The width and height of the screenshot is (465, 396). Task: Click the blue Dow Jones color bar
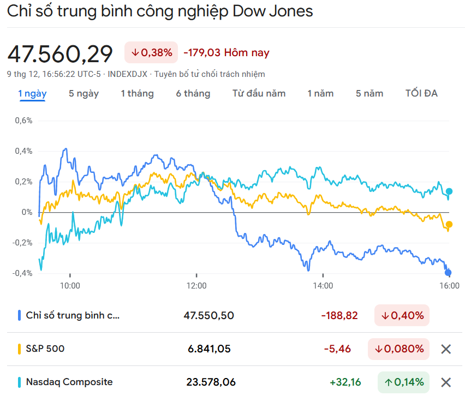(x=20, y=315)
